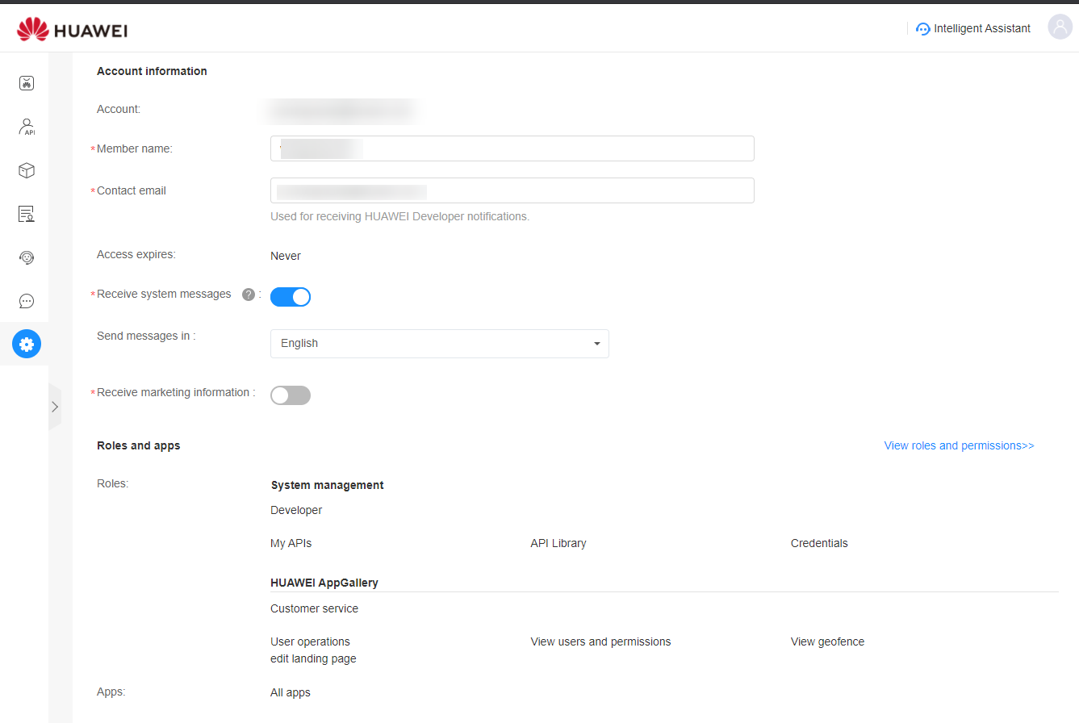Click the blurred Account value
The height and width of the screenshot is (723, 1079).
341,111
